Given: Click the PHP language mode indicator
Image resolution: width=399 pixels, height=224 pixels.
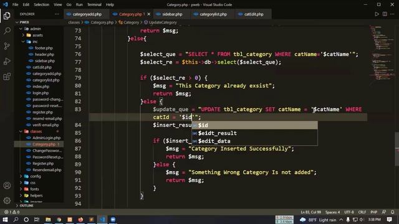Looking at the screenshot, I should click(374, 212).
